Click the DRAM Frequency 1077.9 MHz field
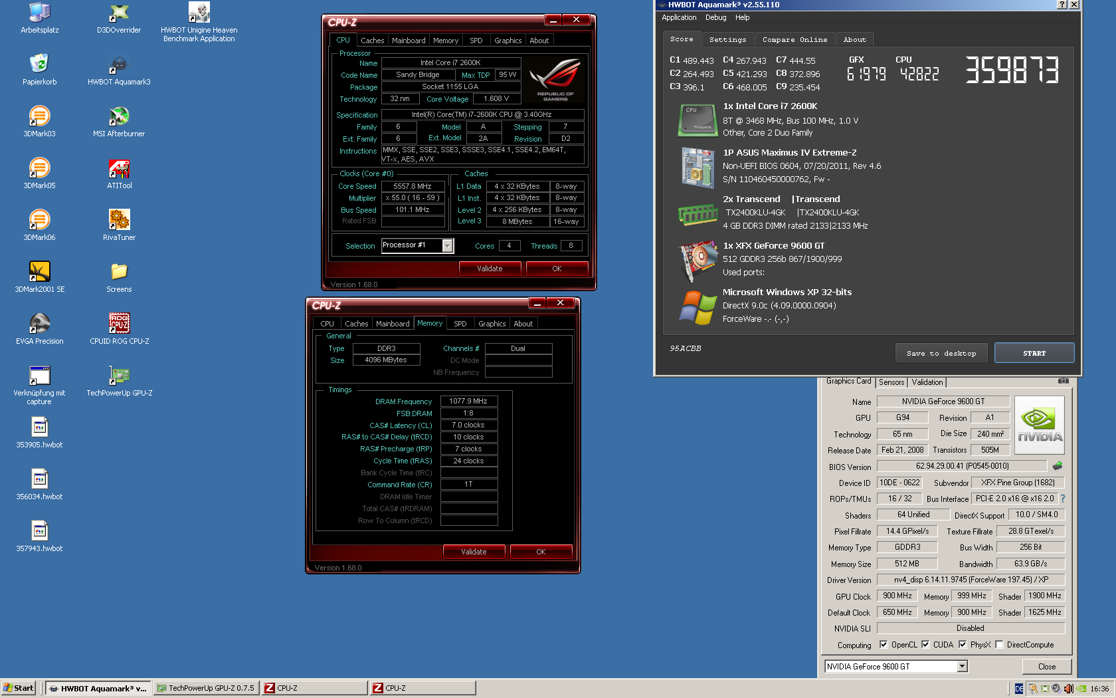The image size is (1116, 698). coord(469,401)
